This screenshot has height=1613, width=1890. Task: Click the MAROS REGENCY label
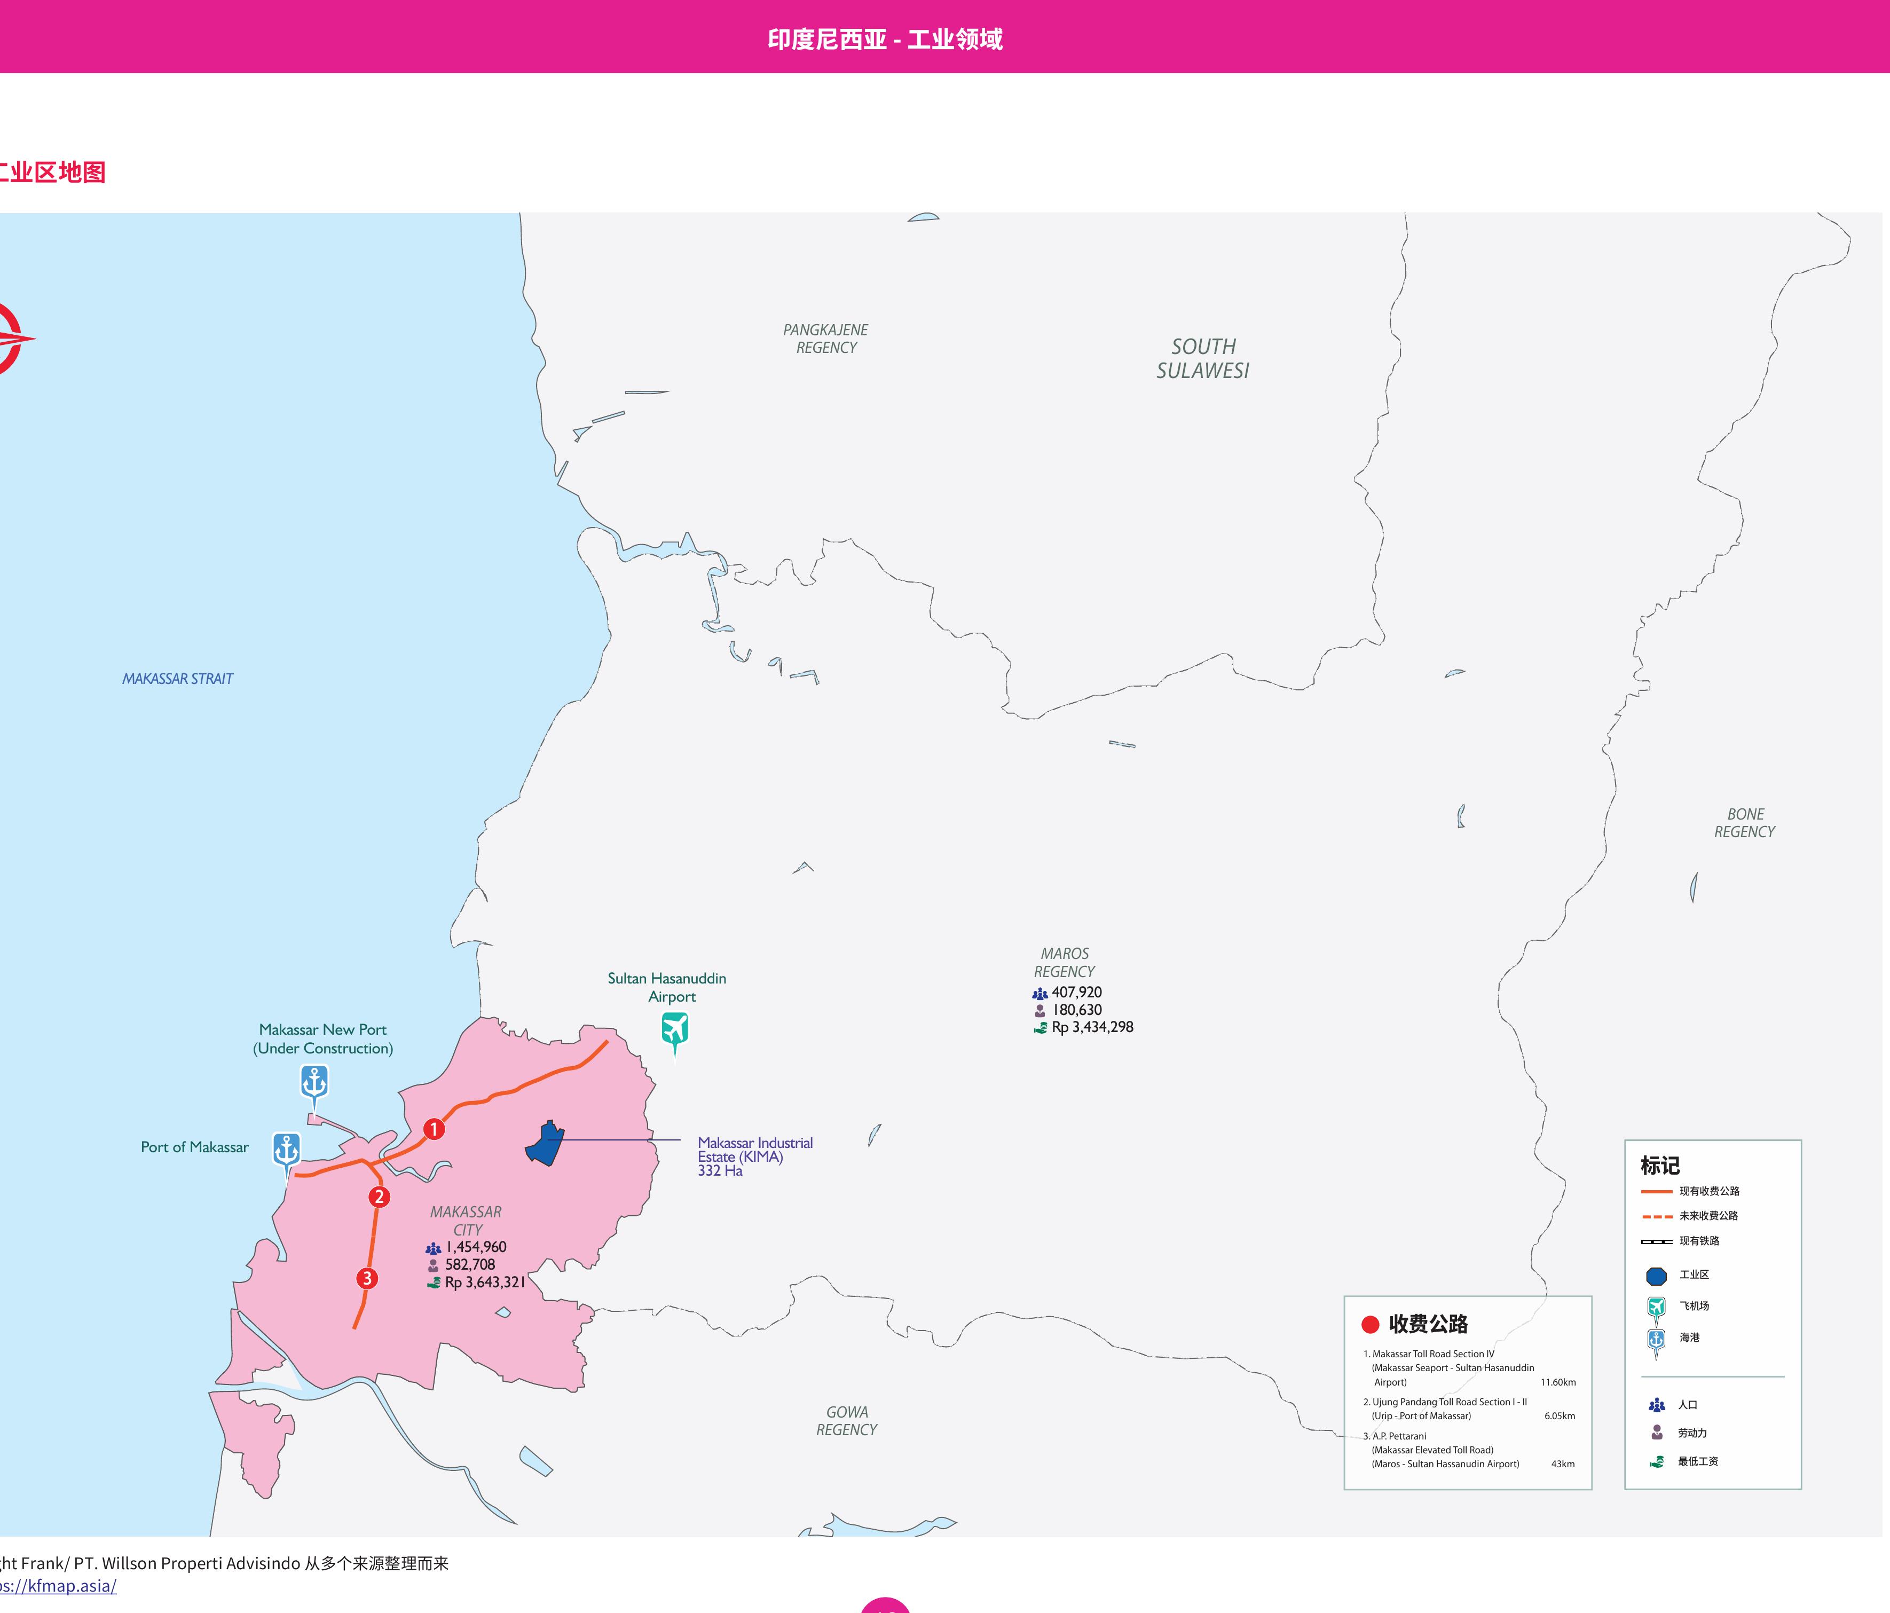(1065, 963)
